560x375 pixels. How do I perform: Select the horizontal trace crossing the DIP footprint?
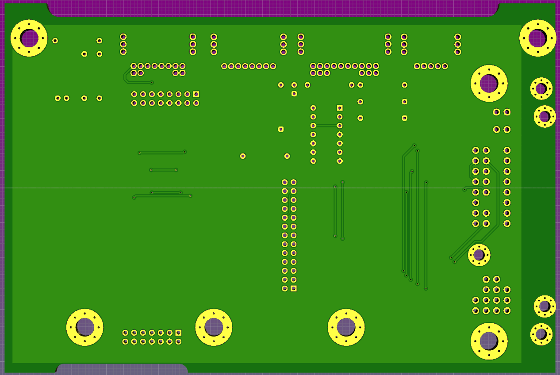pyautogui.click(x=326, y=126)
